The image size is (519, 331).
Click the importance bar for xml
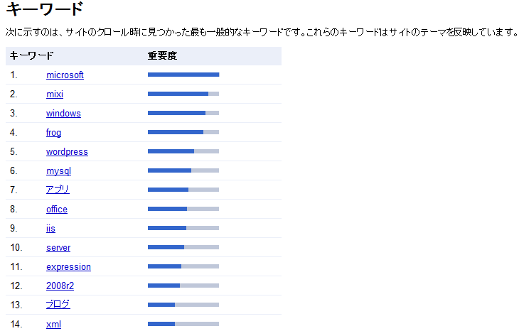183,324
